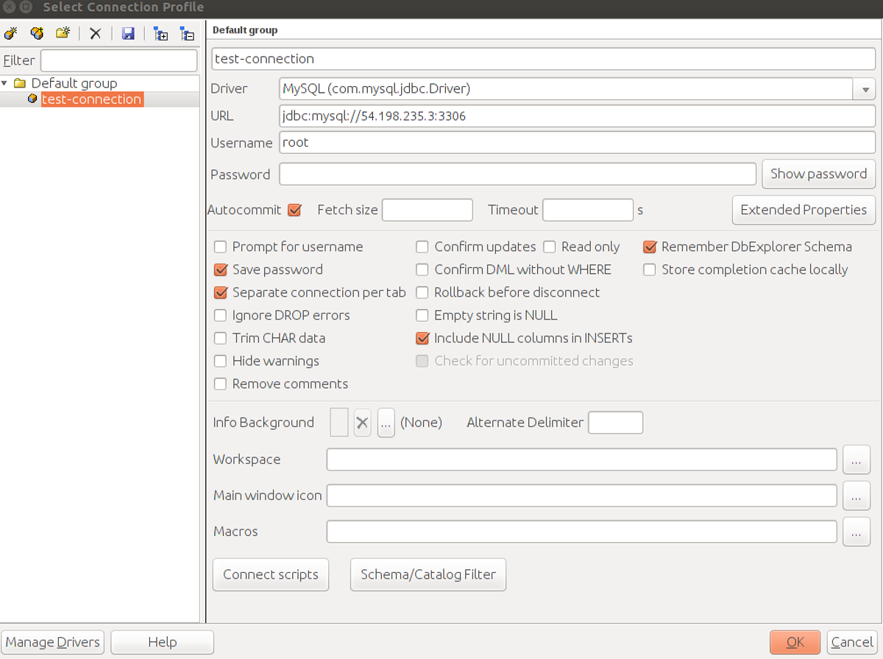
Task: Uncheck Save password
Action: pyautogui.click(x=221, y=269)
